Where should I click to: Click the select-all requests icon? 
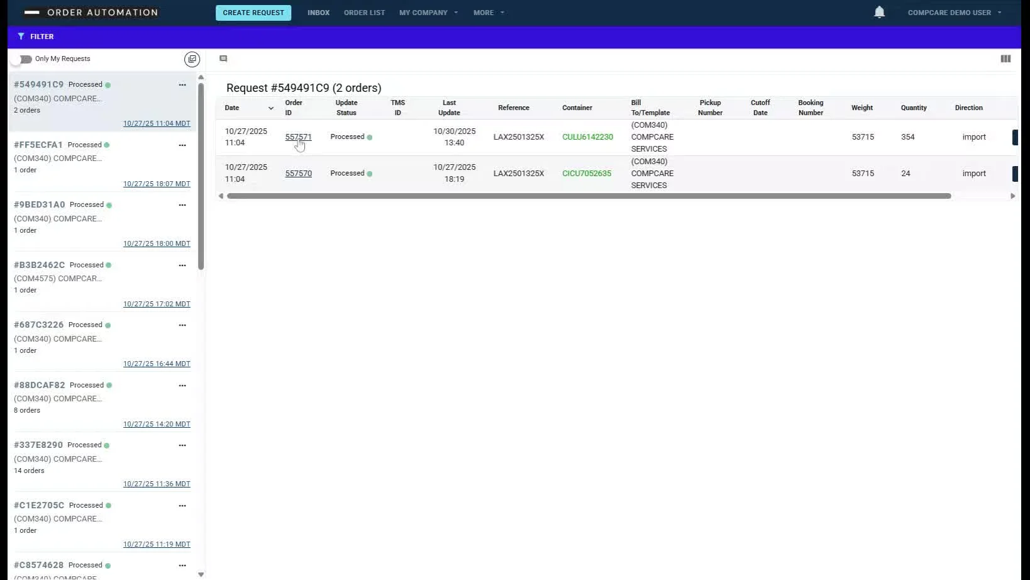click(x=192, y=59)
